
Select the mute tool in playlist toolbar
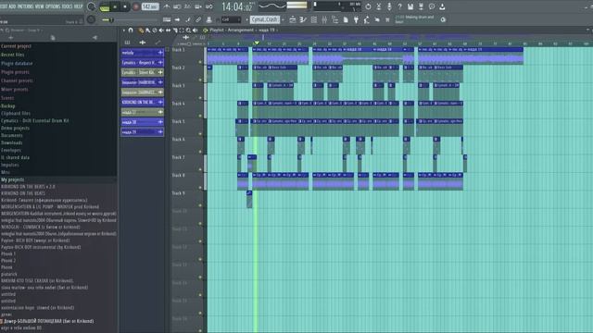(161, 31)
